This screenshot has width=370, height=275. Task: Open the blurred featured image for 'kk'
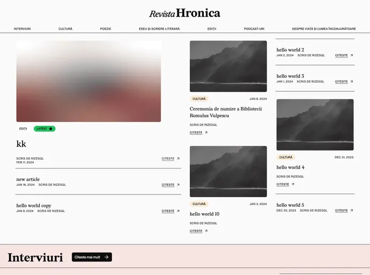[x=89, y=81]
